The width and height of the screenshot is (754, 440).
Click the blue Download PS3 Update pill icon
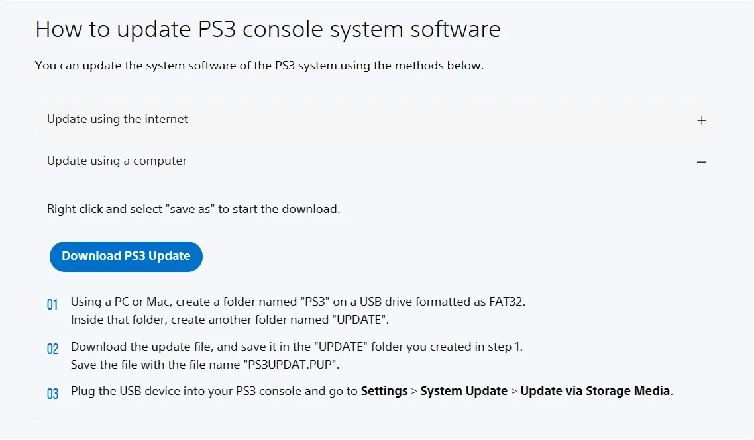coord(125,256)
